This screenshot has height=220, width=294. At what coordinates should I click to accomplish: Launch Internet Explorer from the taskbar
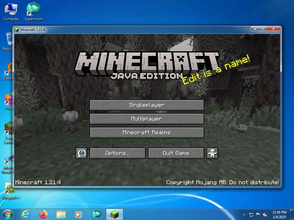coord(26,214)
